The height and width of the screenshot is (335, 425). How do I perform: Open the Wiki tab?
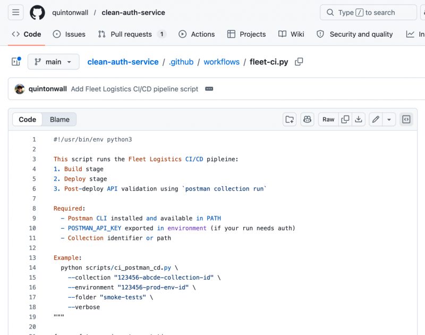pos(291,34)
